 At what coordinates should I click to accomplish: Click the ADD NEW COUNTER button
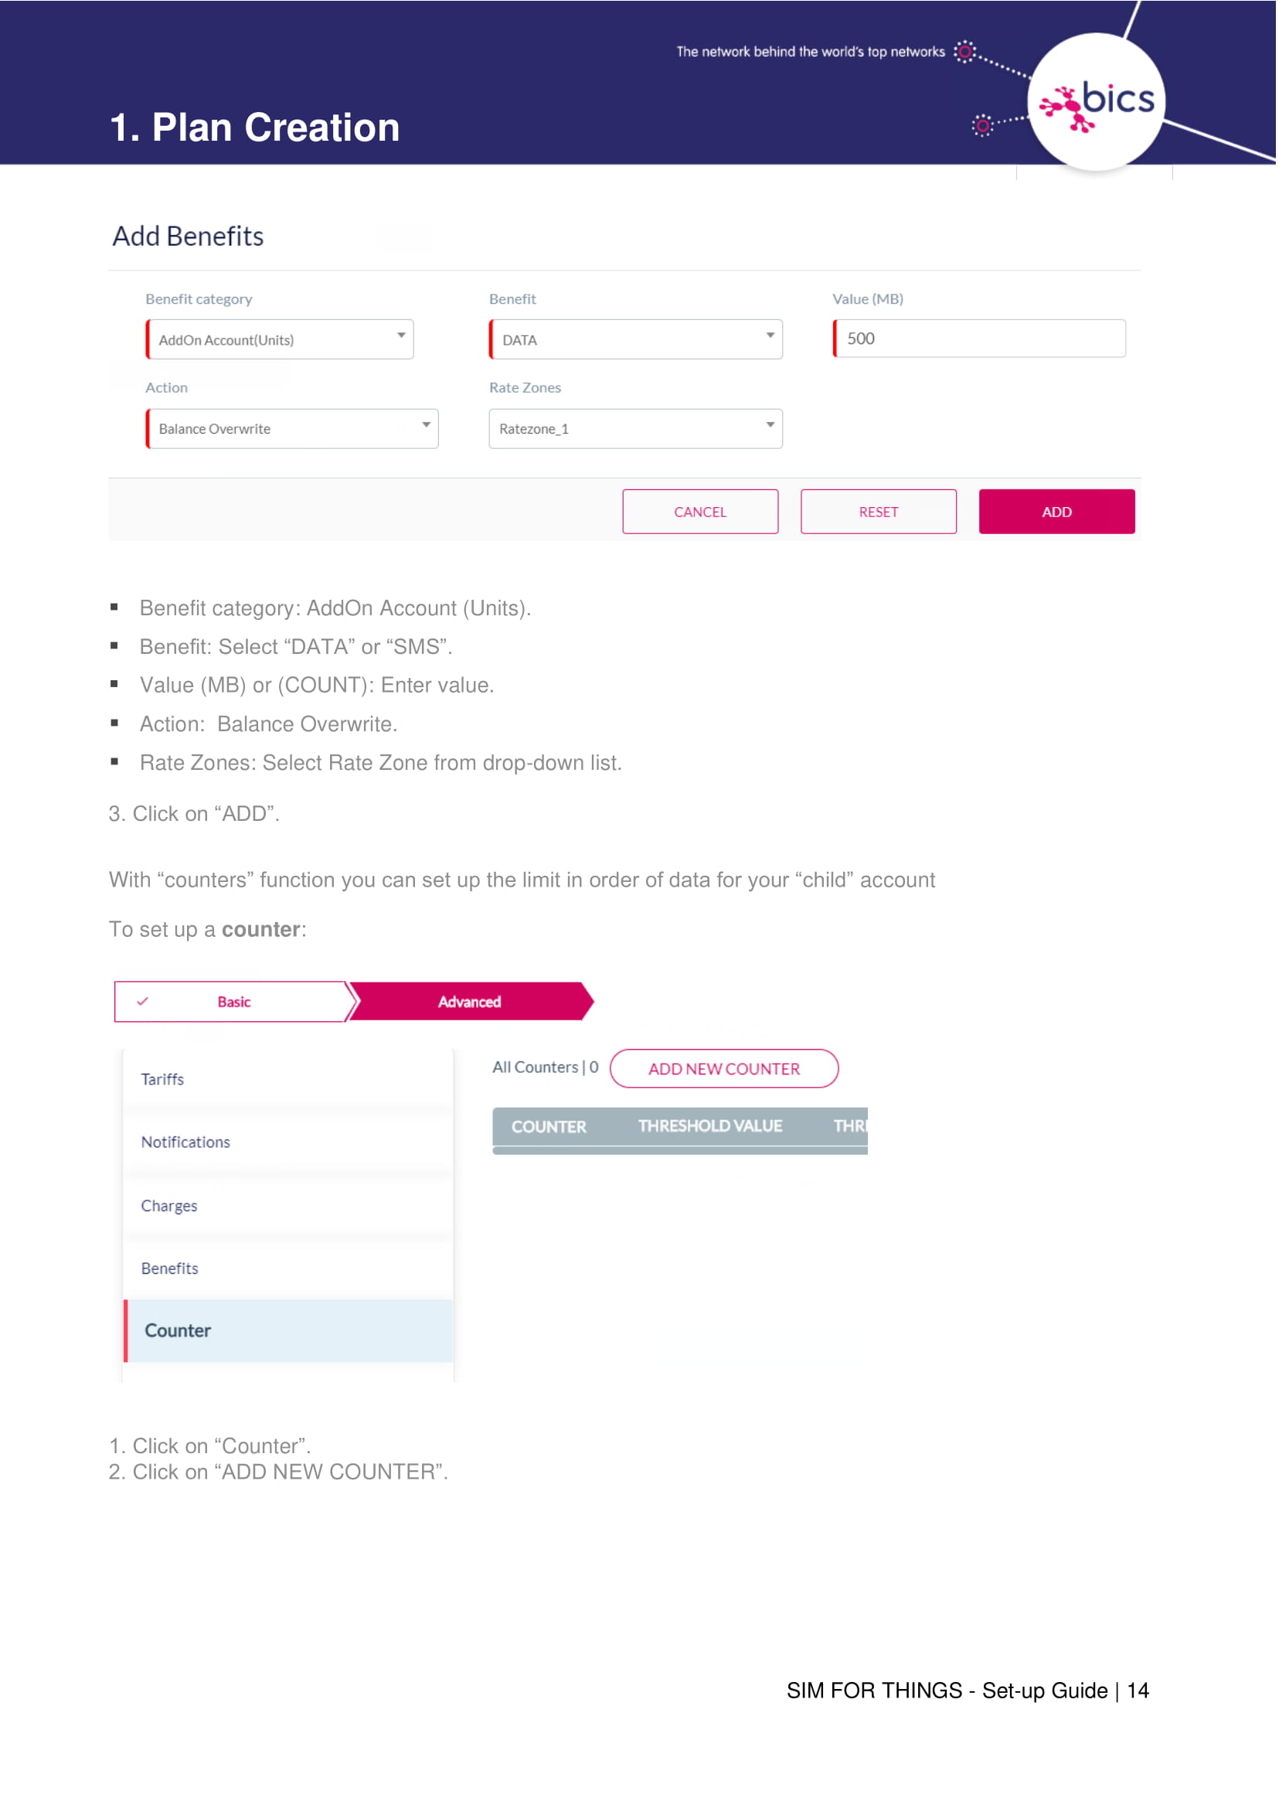pyautogui.click(x=724, y=1069)
